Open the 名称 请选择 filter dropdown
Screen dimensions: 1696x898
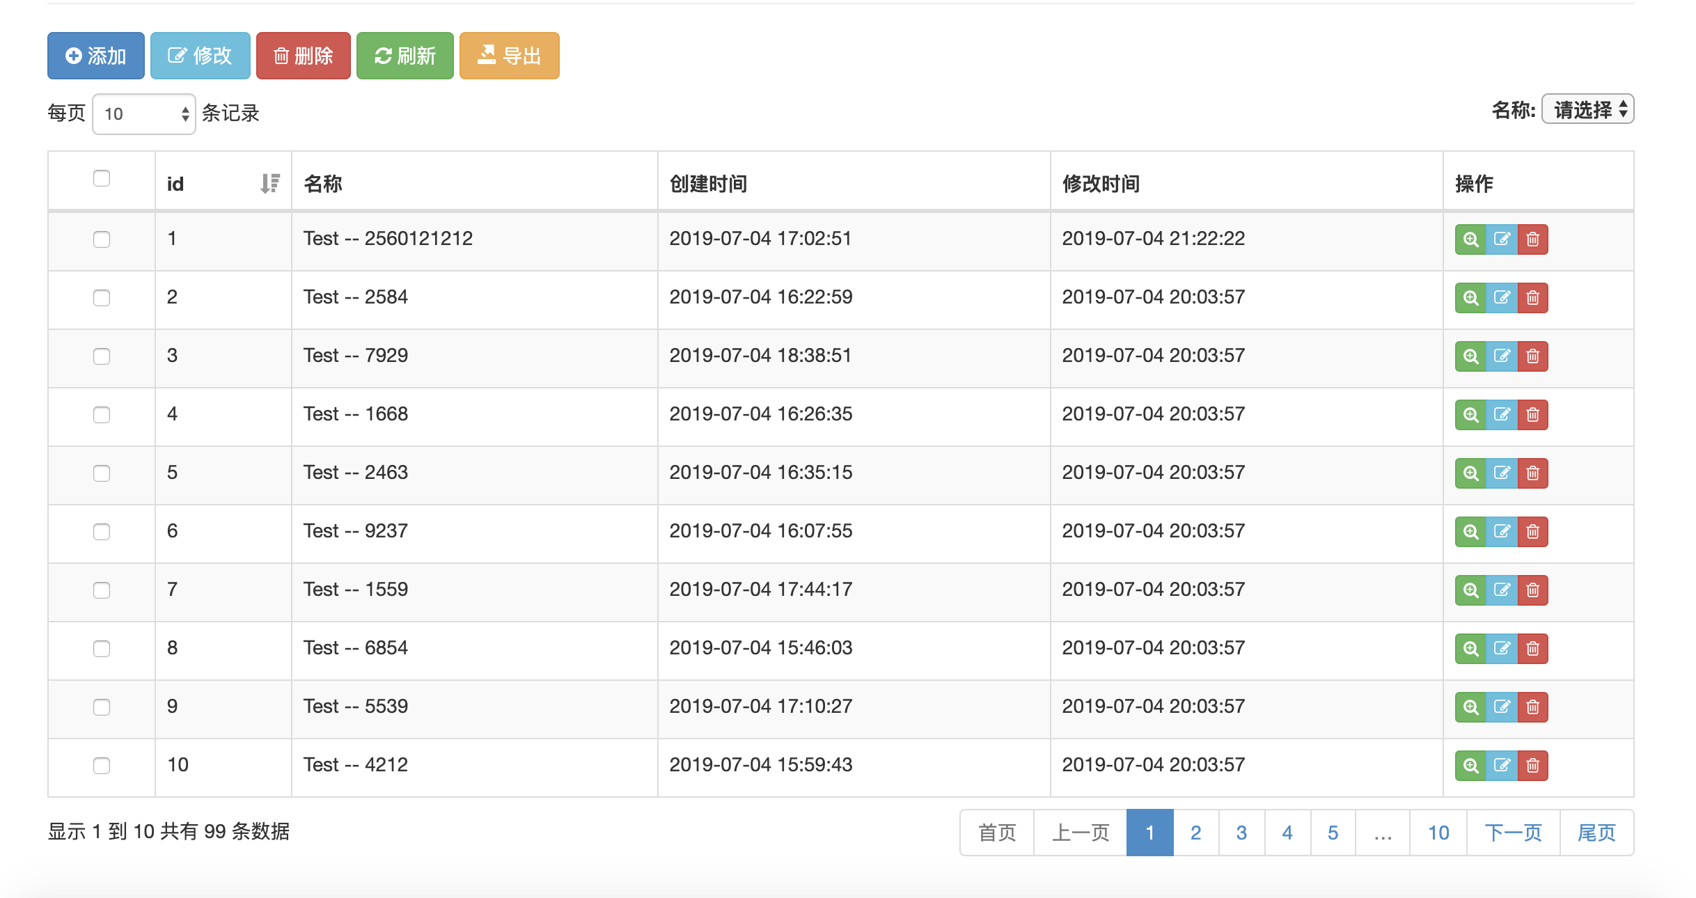coord(1587,109)
